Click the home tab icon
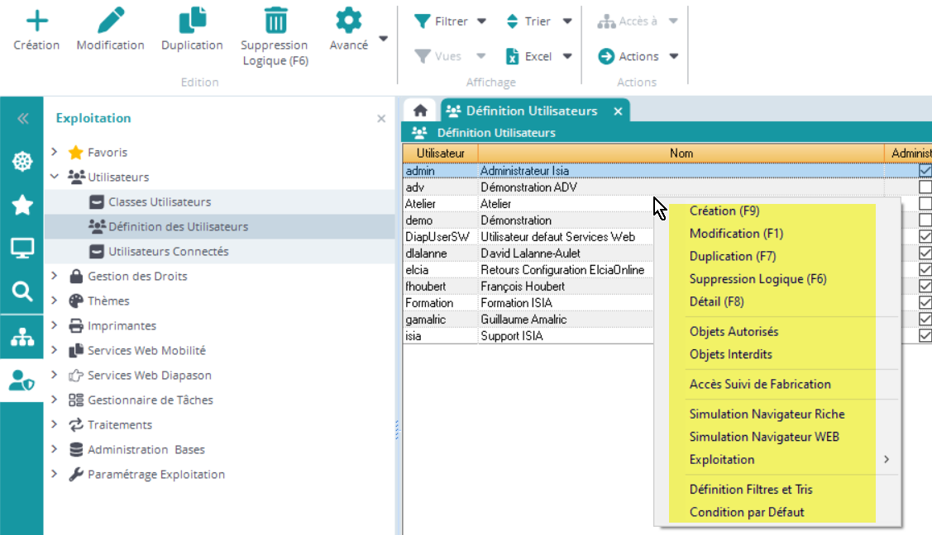 pyautogui.click(x=420, y=111)
